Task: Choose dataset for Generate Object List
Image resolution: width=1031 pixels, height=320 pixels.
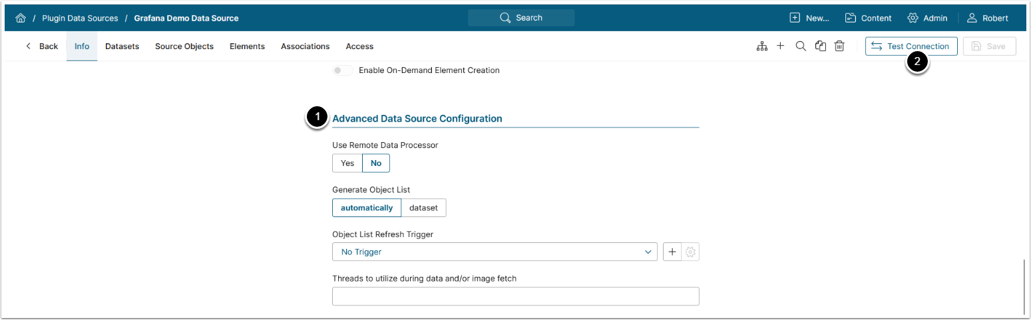Action: [x=423, y=208]
